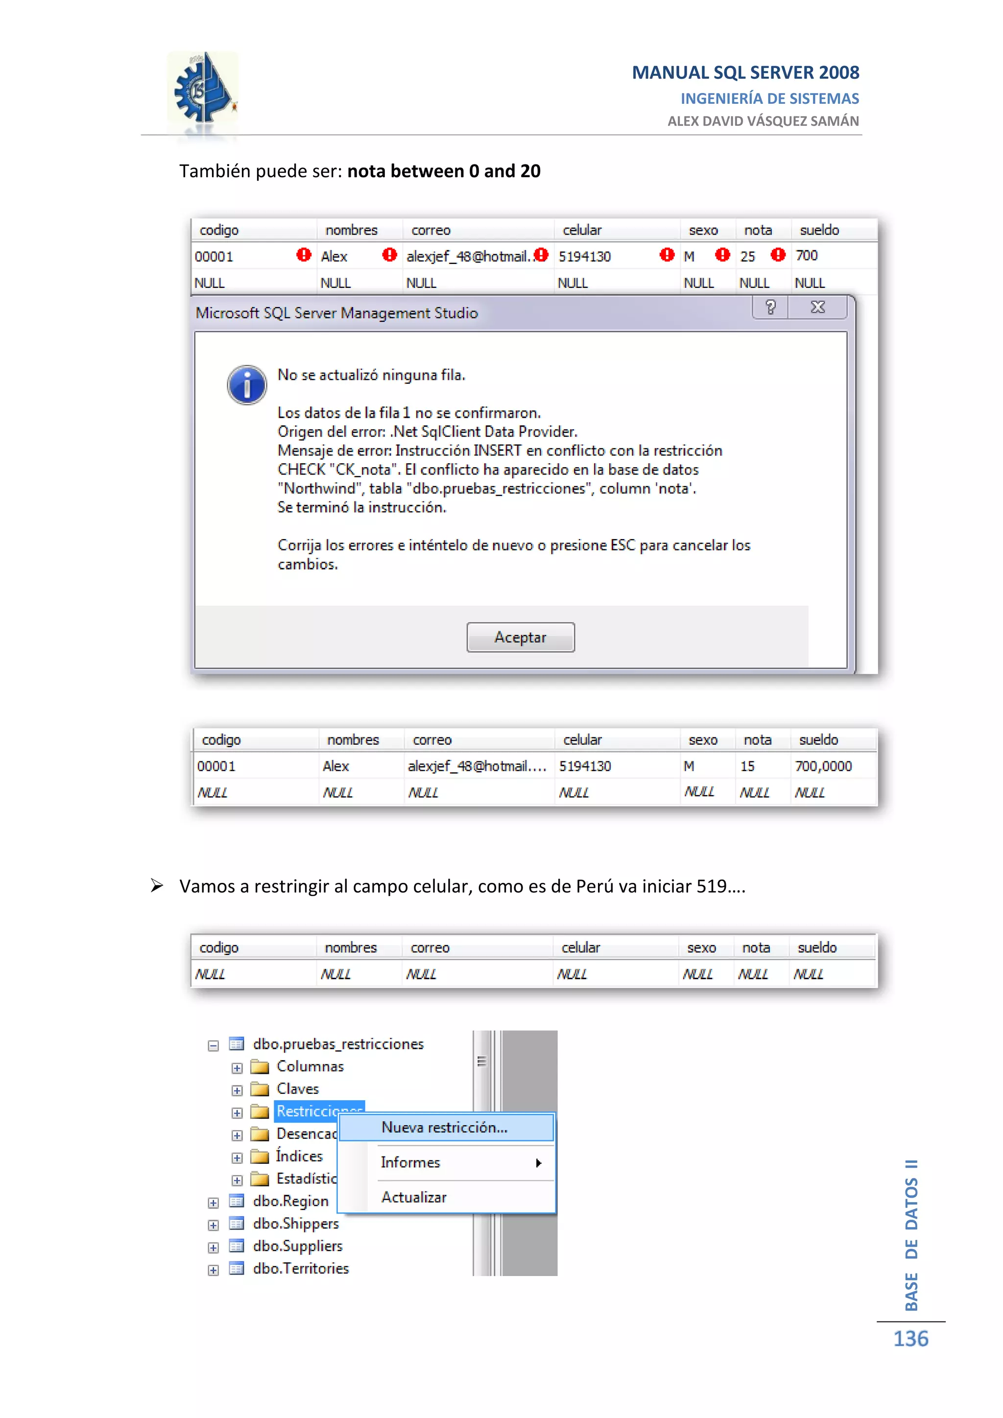Click the MANUAL SQL SERVER 2008 header title

pos(745,72)
